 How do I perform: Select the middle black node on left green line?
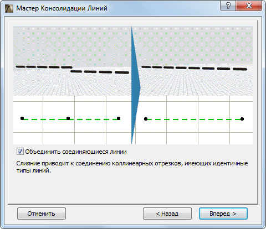tap(68, 118)
